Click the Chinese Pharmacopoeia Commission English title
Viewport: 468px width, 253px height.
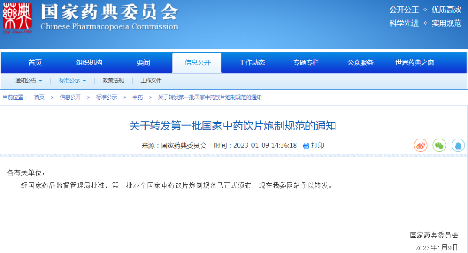tap(109, 26)
